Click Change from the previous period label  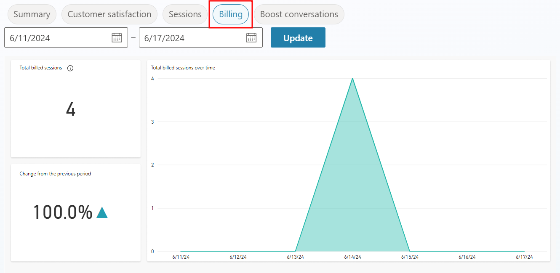pyautogui.click(x=55, y=174)
